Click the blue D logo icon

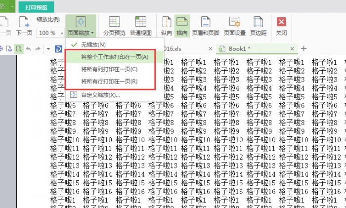tap(58, 49)
